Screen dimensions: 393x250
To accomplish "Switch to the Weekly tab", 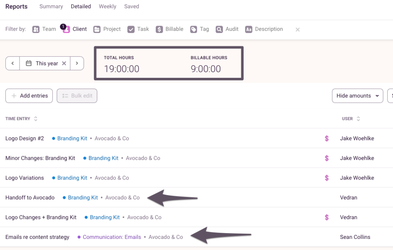I will tap(107, 6).
